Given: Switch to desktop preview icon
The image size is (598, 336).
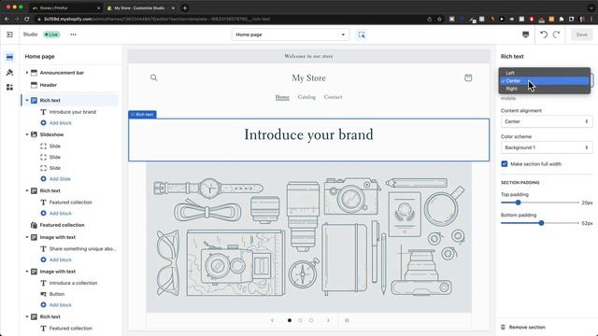Looking at the screenshot, I should pyautogui.click(x=525, y=35).
